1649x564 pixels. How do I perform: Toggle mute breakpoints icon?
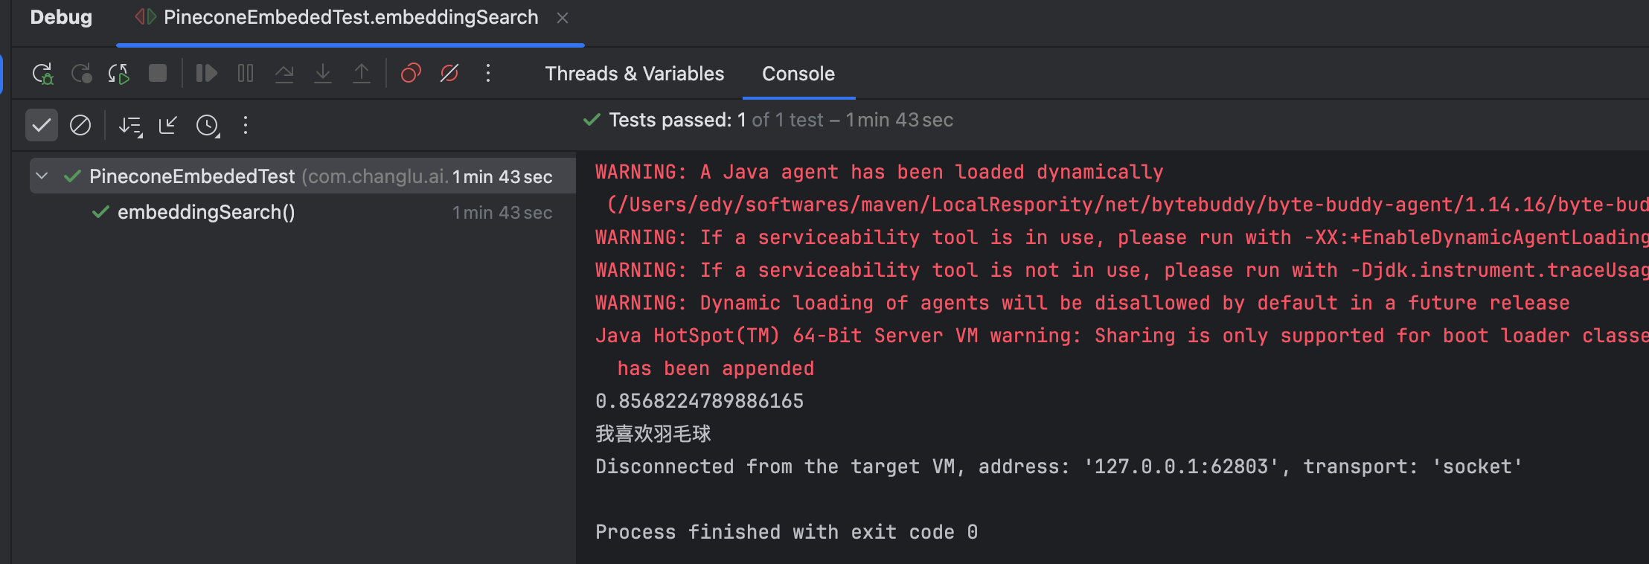point(449,73)
